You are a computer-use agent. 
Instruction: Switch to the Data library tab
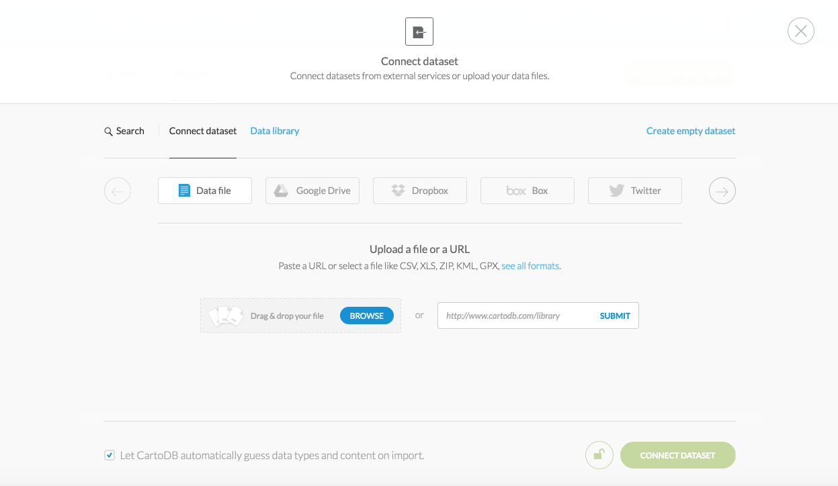tap(275, 131)
